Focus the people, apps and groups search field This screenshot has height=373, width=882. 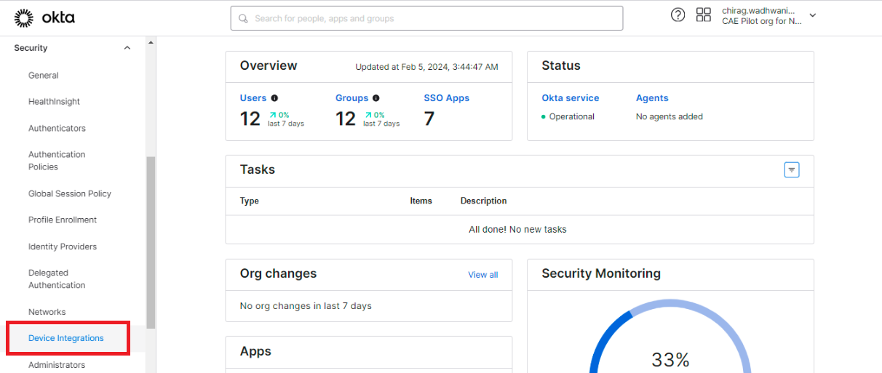coord(426,18)
